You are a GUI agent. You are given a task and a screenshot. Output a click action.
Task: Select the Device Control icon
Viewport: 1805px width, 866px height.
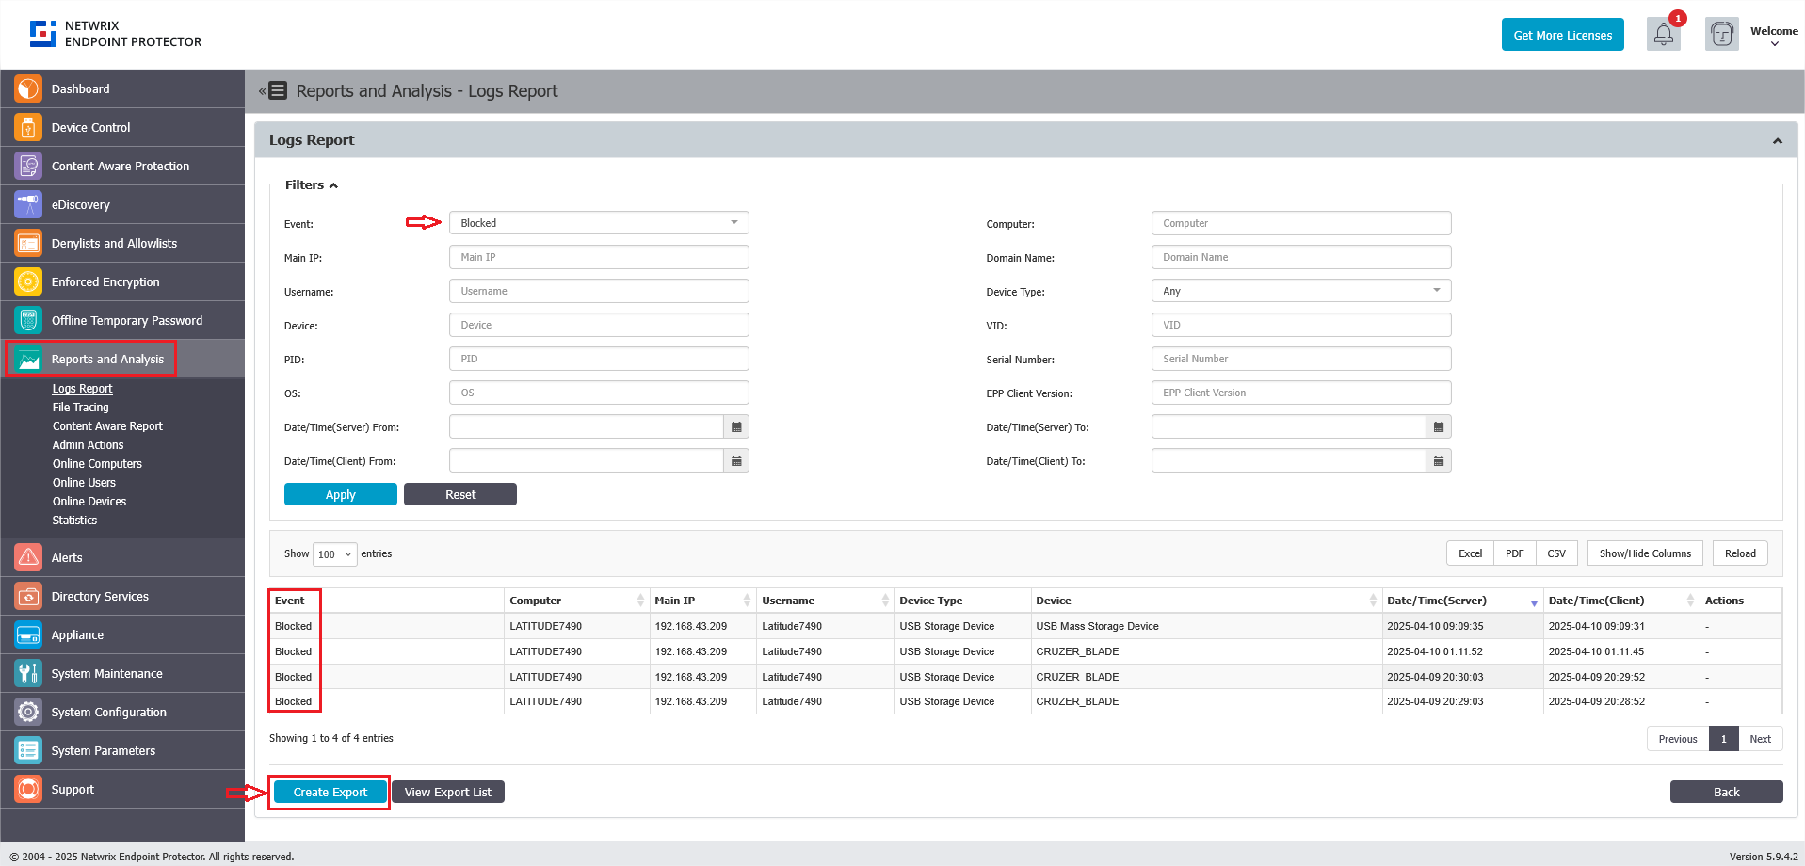tap(27, 127)
